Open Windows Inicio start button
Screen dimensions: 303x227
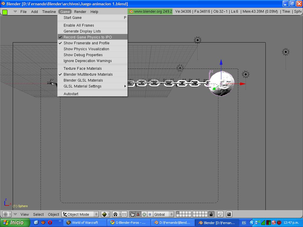tap(15, 223)
